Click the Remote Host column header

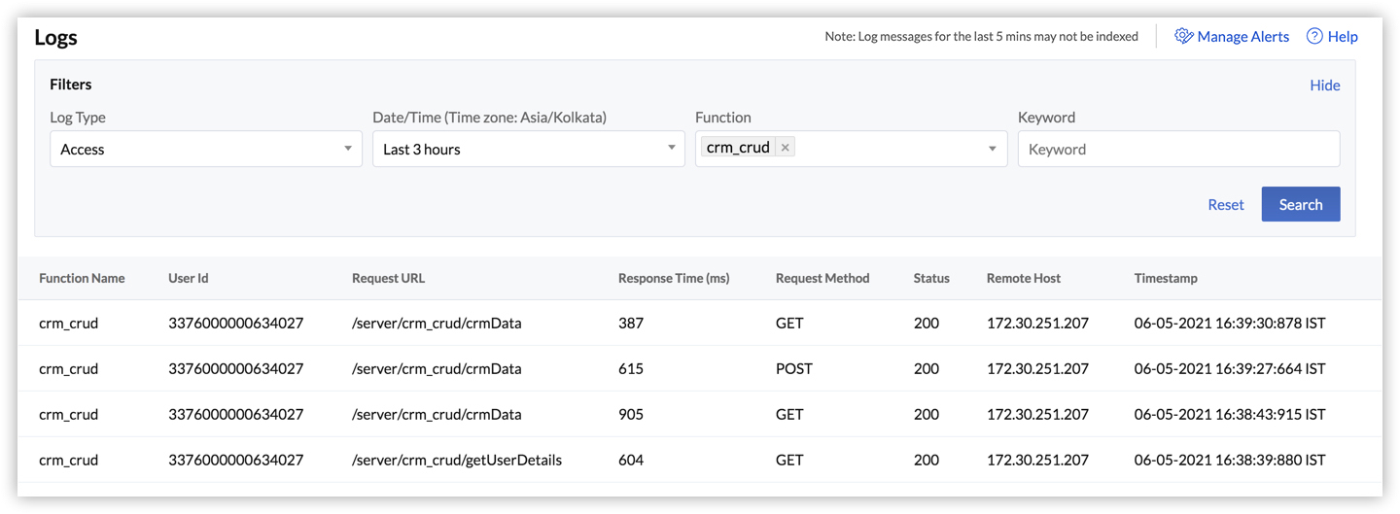click(x=1024, y=278)
